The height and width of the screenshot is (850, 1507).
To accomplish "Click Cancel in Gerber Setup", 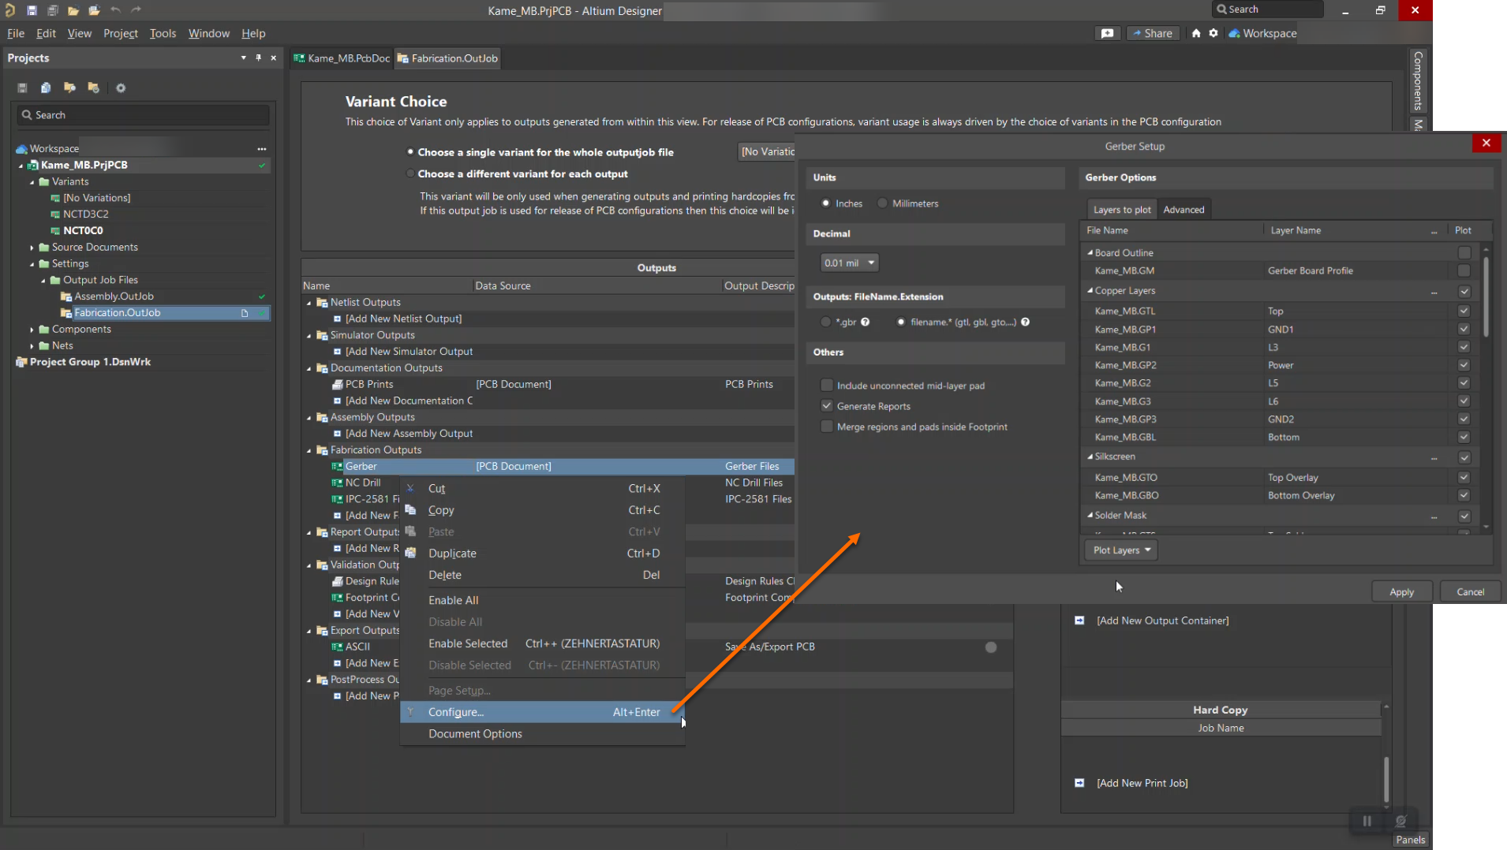I will pos(1470,592).
